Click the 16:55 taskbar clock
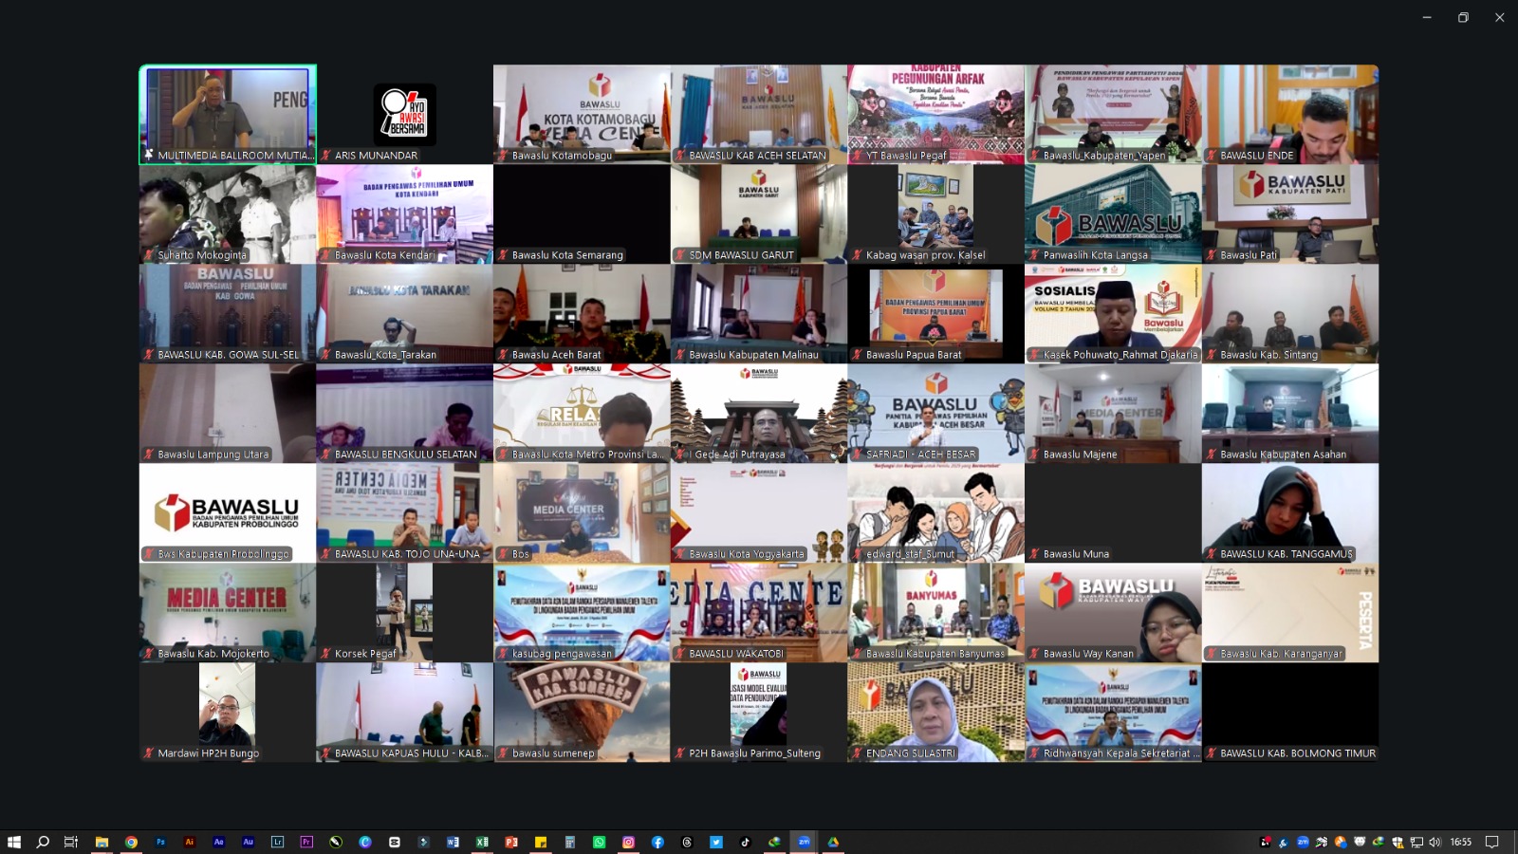This screenshot has height=854, width=1518. (x=1461, y=842)
